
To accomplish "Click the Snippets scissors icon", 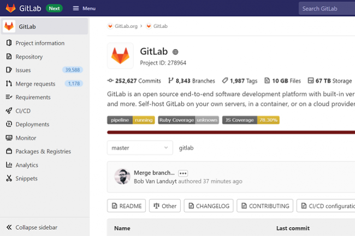I will [9, 178].
